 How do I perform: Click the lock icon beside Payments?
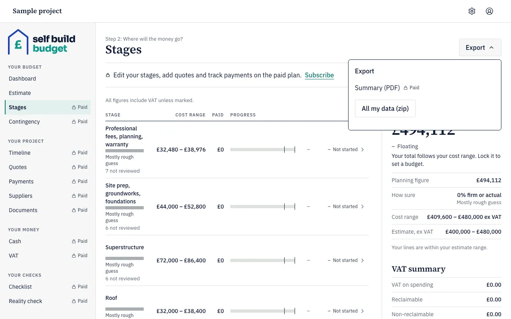74,181
